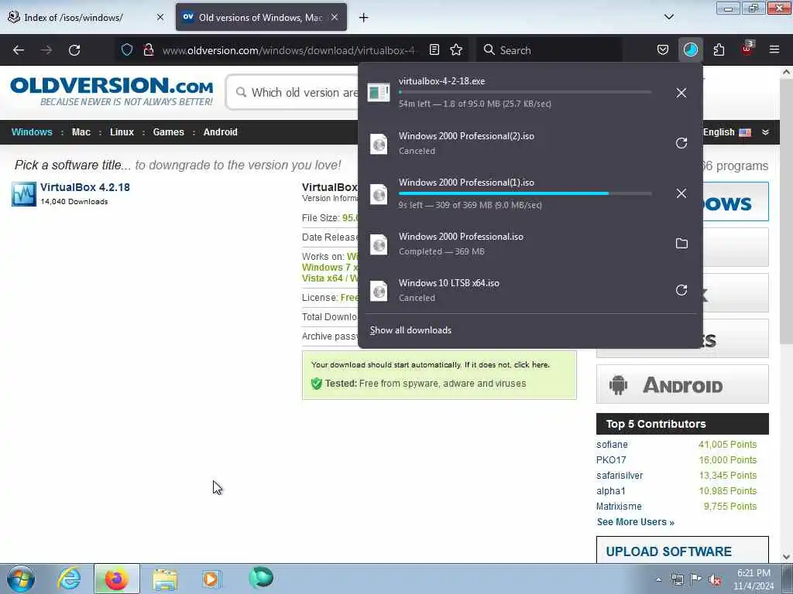Click the UPLOAD SOFTWARE button
This screenshot has height=594, width=793.
tap(682, 551)
